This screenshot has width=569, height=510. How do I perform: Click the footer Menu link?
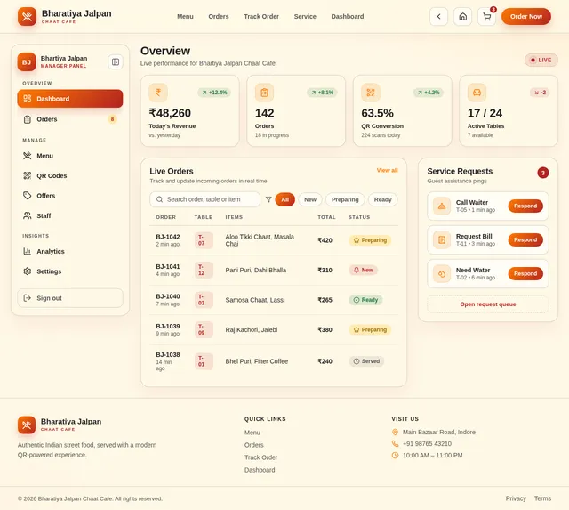click(252, 433)
